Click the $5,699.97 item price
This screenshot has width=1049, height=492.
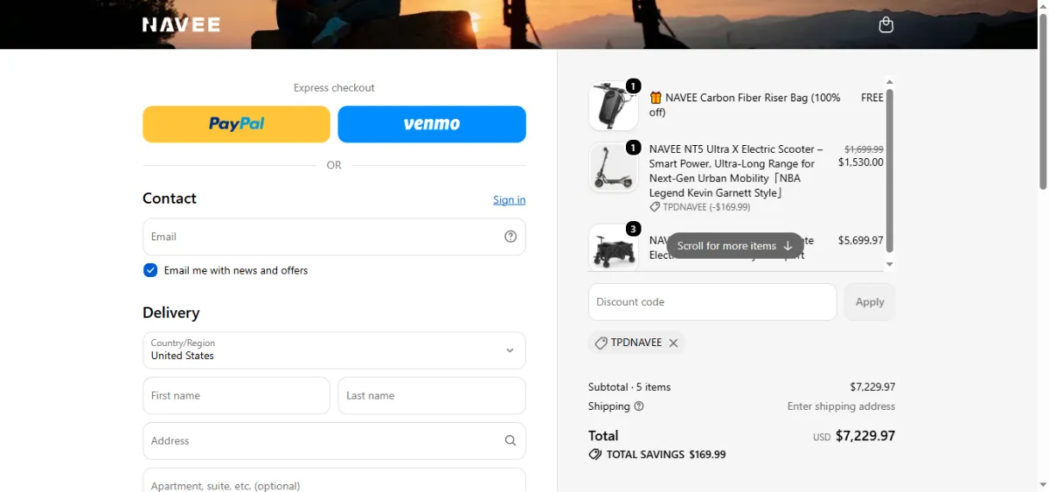coord(861,240)
